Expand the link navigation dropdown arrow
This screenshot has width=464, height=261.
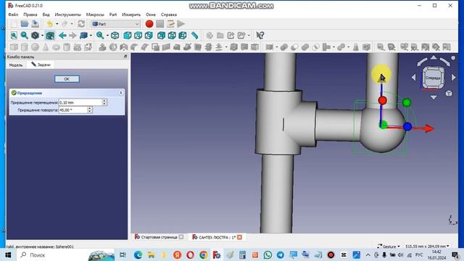coord(91,36)
